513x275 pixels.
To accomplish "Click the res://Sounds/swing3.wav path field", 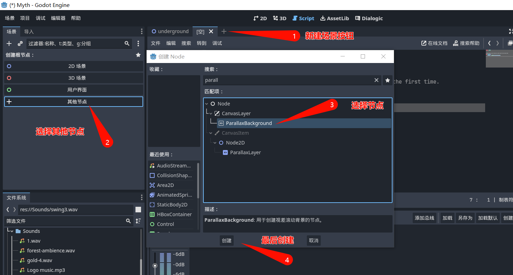I will [x=76, y=210].
